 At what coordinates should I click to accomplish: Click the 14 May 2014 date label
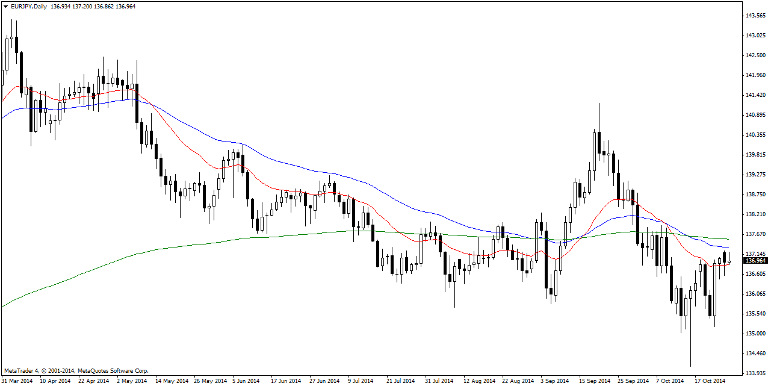pyautogui.click(x=171, y=381)
